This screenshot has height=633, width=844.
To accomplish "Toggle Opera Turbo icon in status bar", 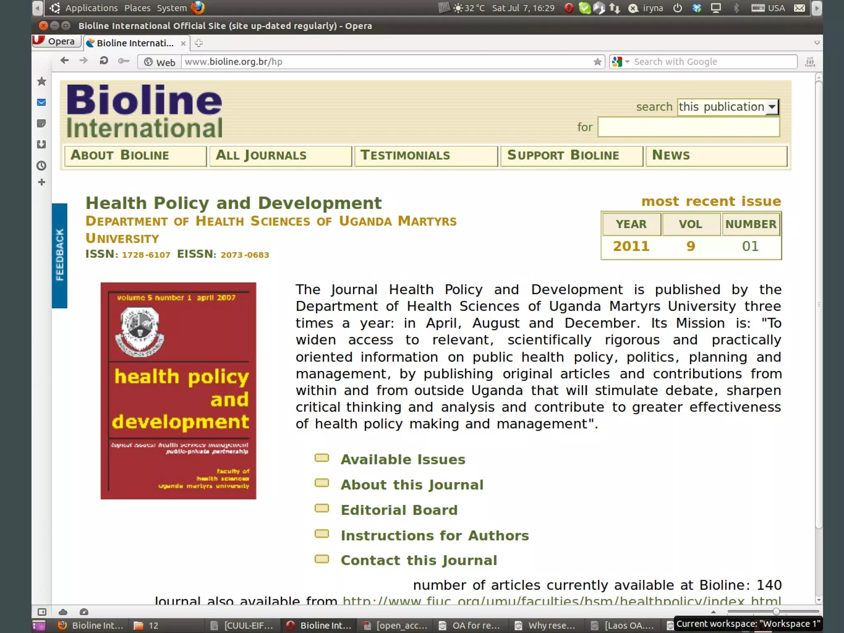I will (84, 612).
